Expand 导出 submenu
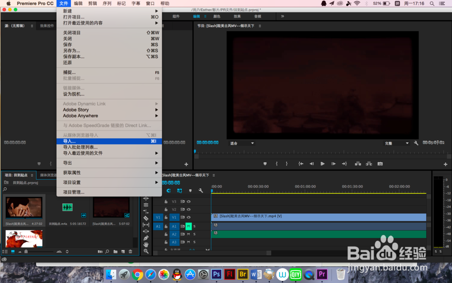This screenshot has height=283, width=452. 109,163
